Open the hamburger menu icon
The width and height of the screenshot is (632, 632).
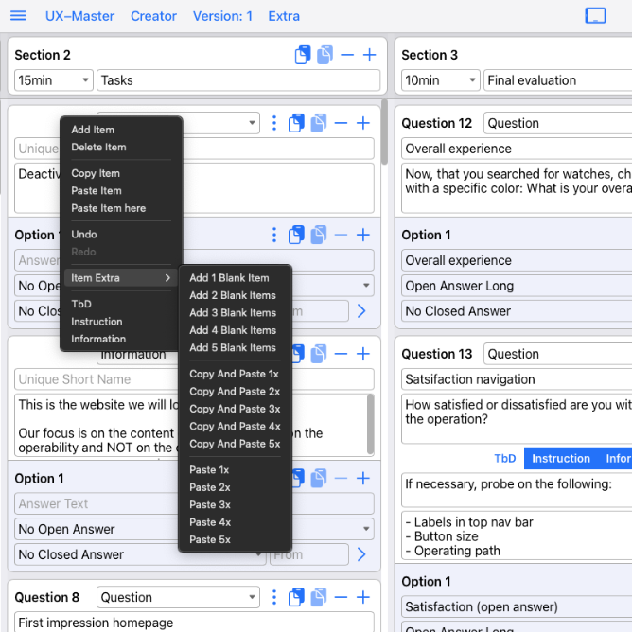tap(18, 16)
